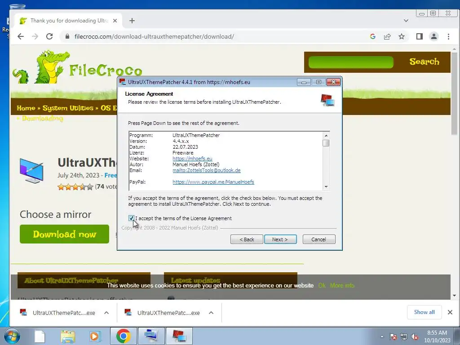
Task: Go back in Chrome browser
Action: 21,36
